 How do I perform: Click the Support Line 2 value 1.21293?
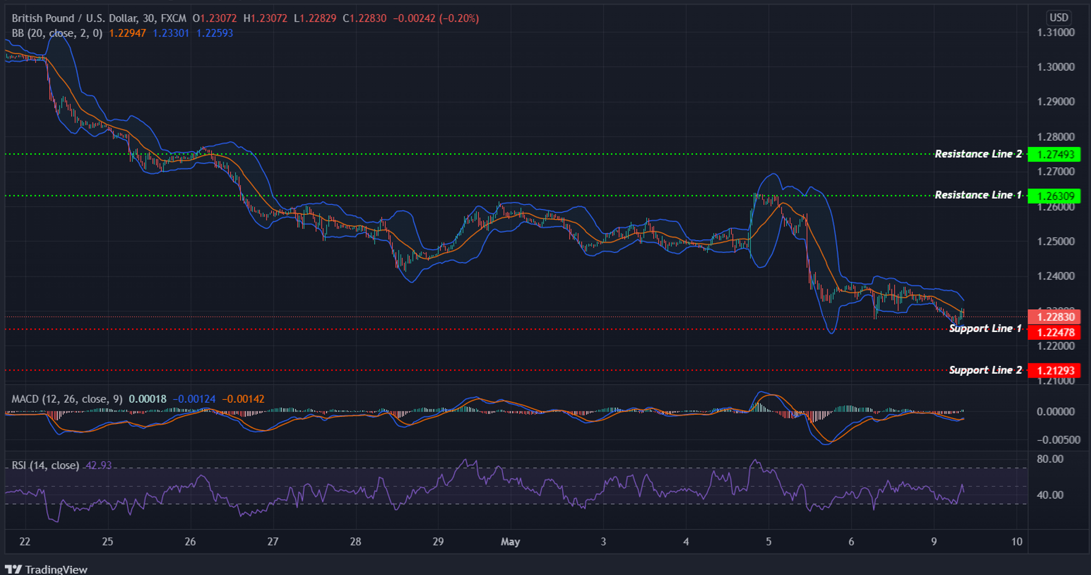(1056, 370)
